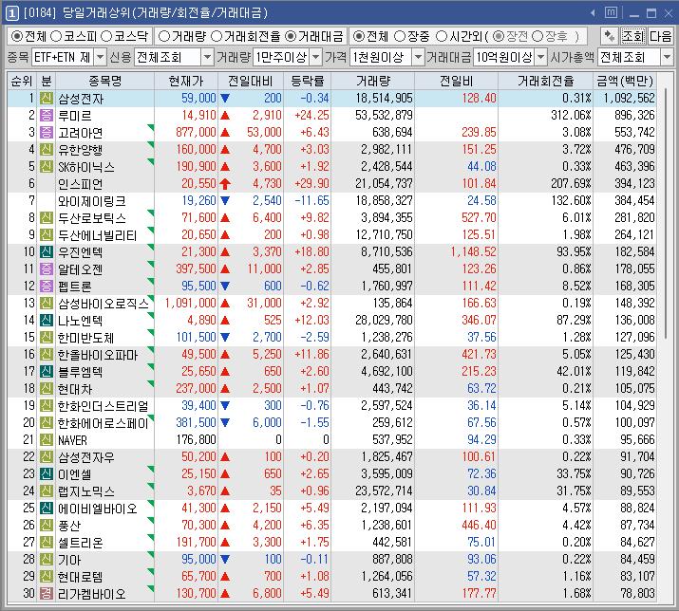Click the 금액(백만) column header
The height and width of the screenshot is (611, 679).
pos(625,81)
